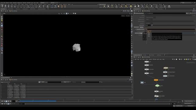Viewport: 196px width, 110px height.
Task: Select the green oval node in the network
Action: (x=157, y=86)
